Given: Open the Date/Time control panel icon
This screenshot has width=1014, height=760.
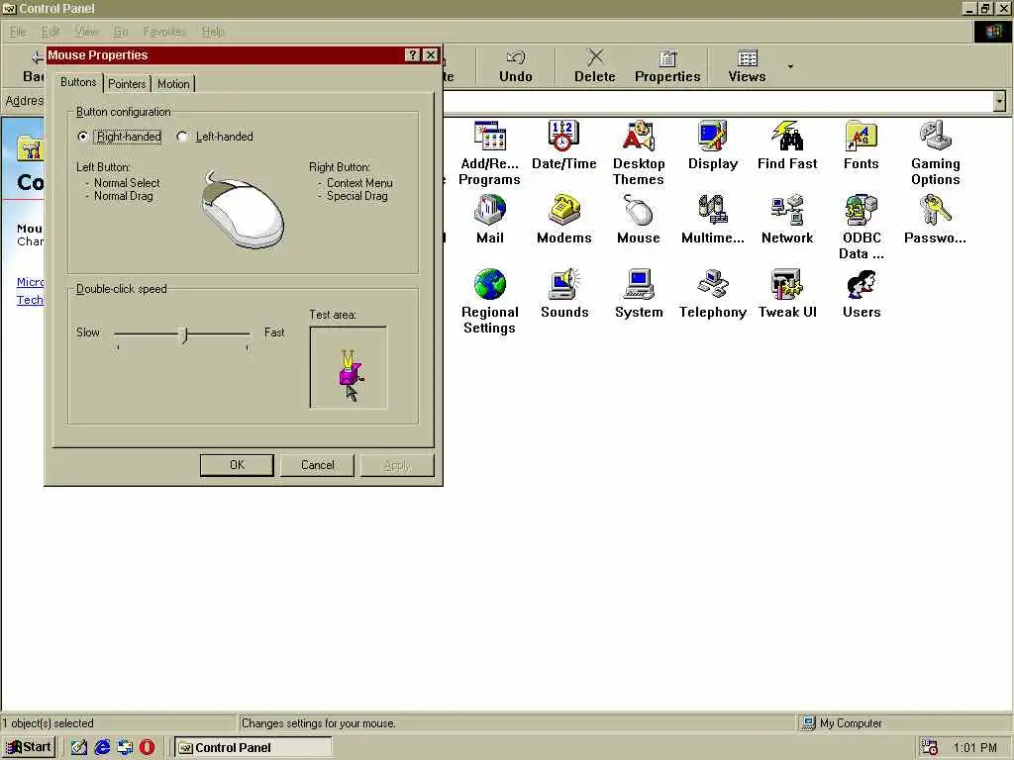Looking at the screenshot, I should [x=563, y=145].
